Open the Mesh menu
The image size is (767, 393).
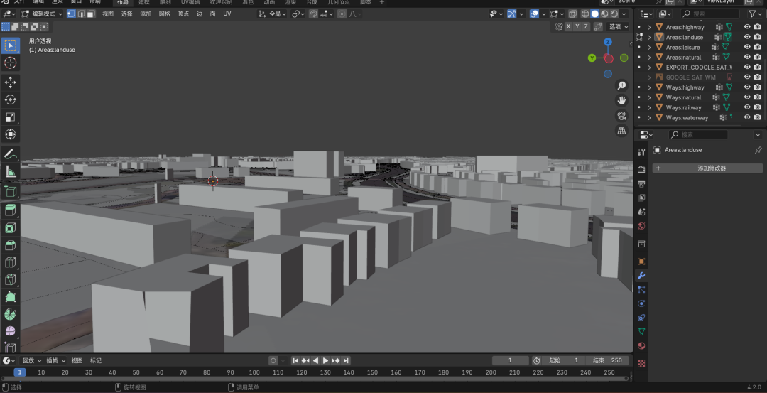[164, 14]
